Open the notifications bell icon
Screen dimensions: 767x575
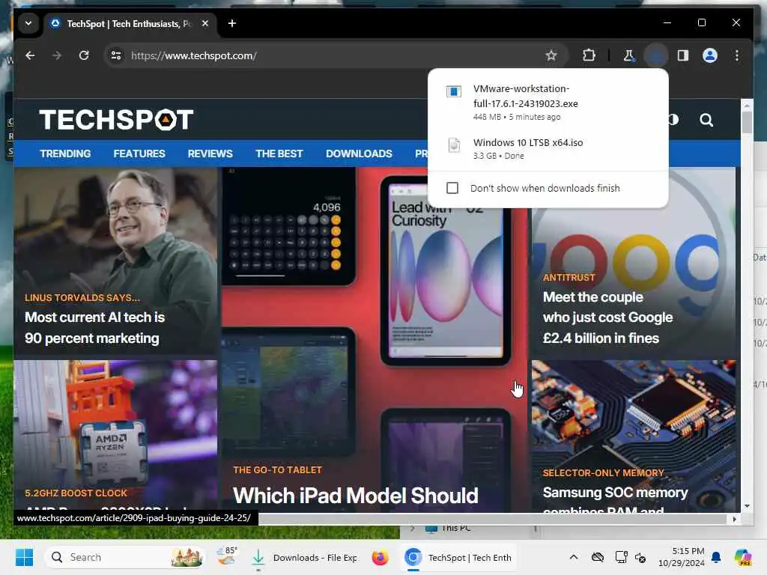(x=715, y=557)
